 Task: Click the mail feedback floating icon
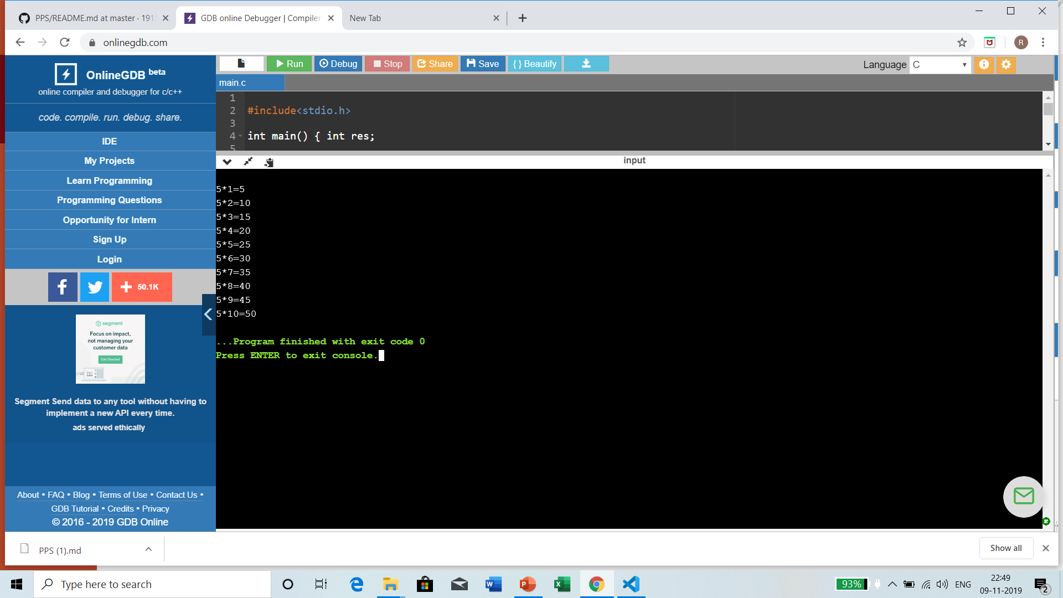(x=1023, y=496)
